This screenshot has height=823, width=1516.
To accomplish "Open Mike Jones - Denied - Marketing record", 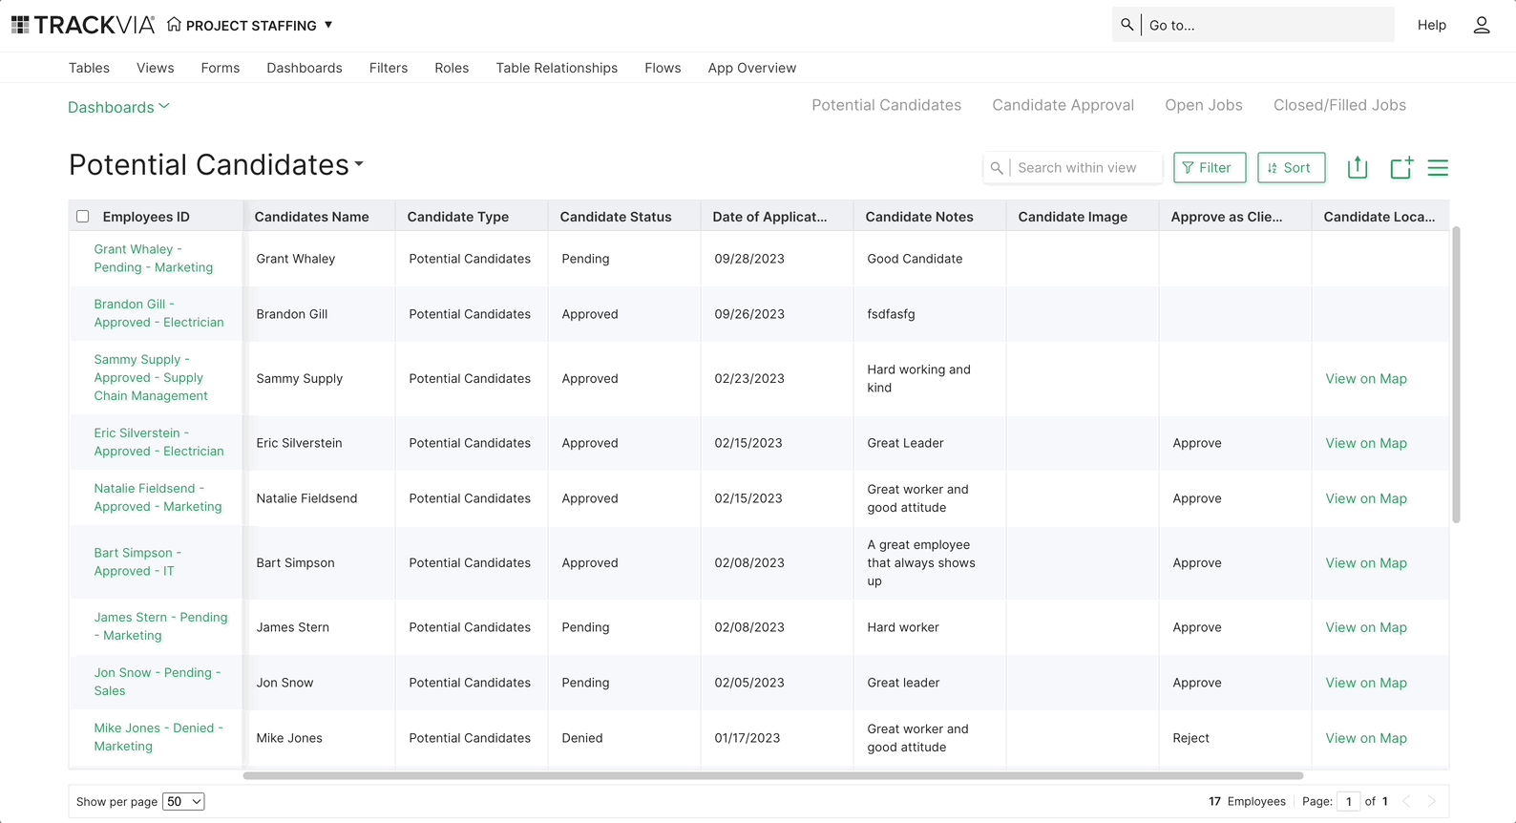I will 158,737.
